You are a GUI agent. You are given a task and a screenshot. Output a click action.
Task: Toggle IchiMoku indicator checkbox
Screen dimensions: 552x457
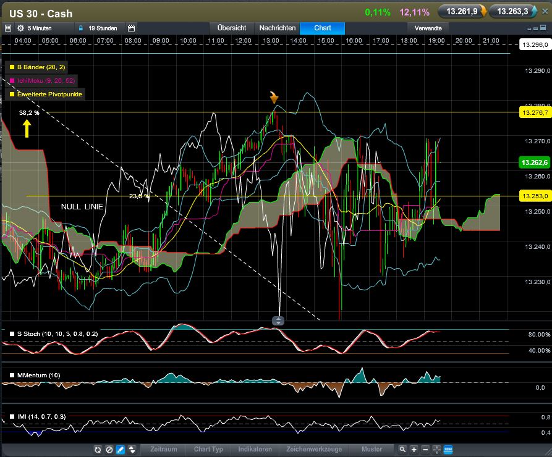(x=12, y=80)
